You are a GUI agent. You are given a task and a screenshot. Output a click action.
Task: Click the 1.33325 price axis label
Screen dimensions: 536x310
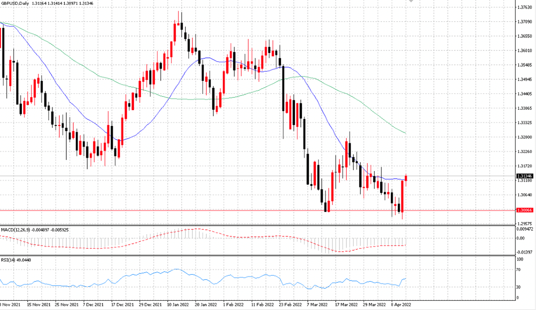(524, 123)
